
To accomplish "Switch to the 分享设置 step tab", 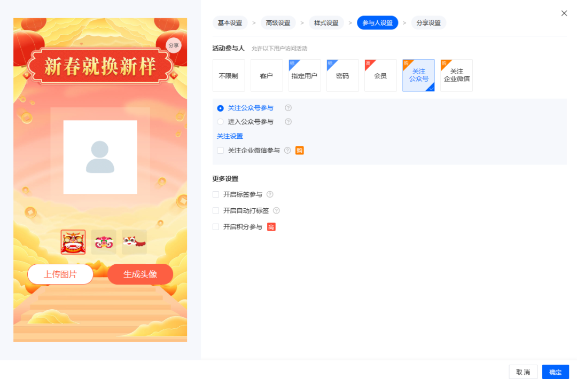I will pyautogui.click(x=428, y=23).
